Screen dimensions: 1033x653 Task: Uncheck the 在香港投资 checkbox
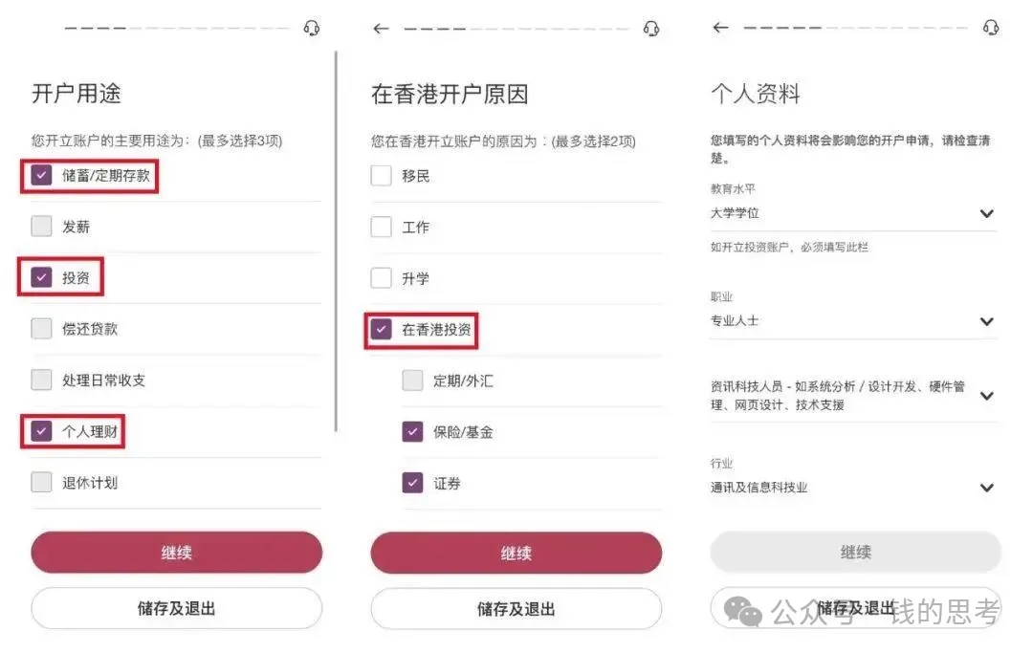point(381,329)
